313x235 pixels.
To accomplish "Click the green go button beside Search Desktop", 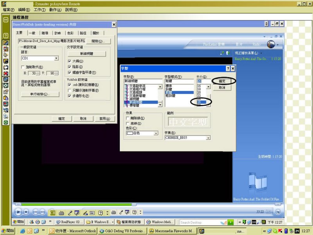I will coord(230,222).
